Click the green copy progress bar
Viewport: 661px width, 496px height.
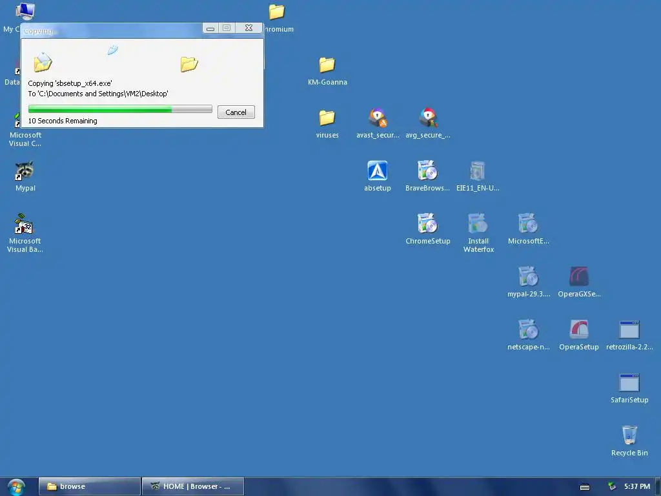point(120,108)
